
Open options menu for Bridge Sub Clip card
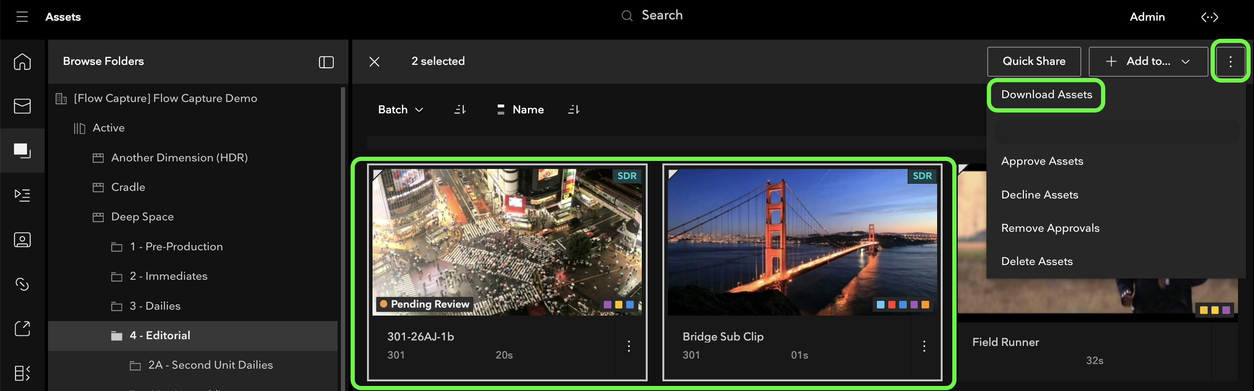coord(924,346)
